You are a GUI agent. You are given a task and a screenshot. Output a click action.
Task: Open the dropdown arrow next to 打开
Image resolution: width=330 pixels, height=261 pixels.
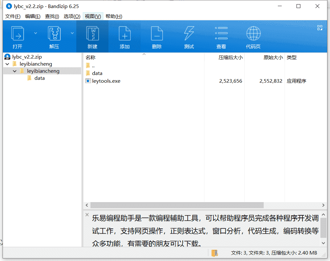tap(35, 33)
